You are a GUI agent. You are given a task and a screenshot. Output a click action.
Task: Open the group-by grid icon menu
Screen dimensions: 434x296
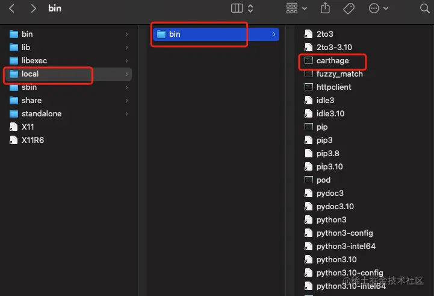point(296,8)
